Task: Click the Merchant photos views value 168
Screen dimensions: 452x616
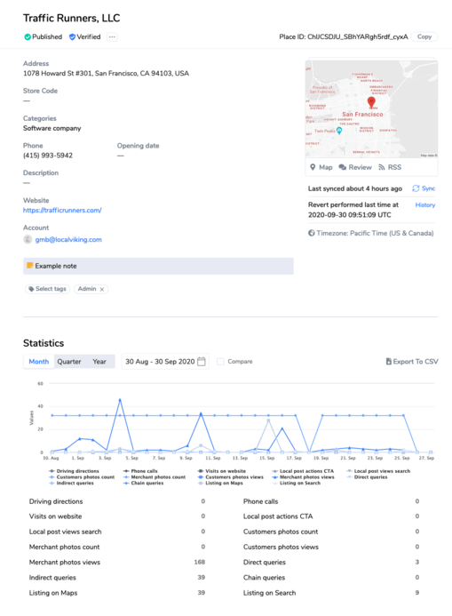Action: [x=199, y=562]
